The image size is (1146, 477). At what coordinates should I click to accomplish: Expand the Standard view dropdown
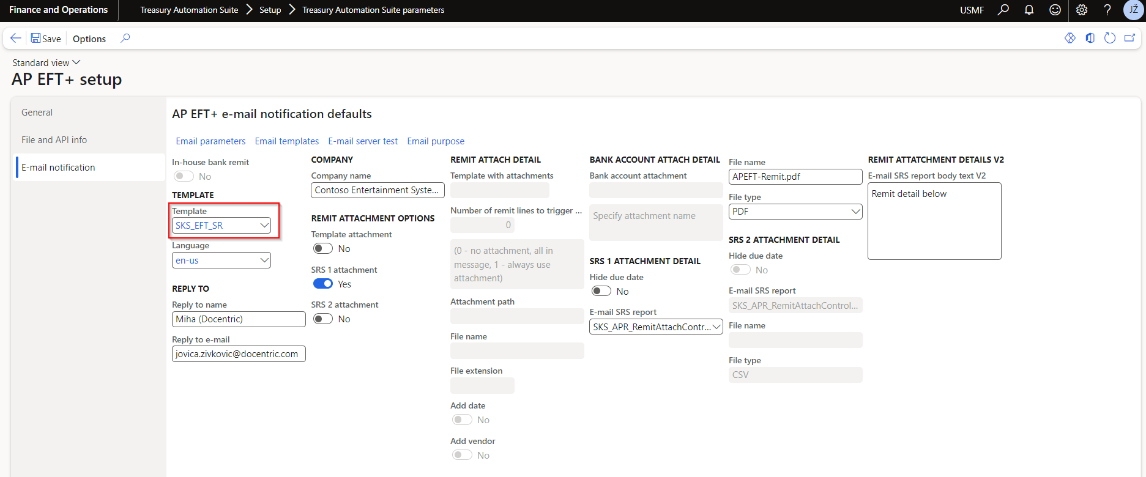47,62
